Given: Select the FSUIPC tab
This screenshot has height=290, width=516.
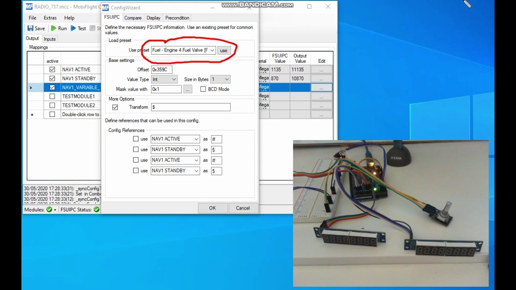Looking at the screenshot, I should (112, 17).
